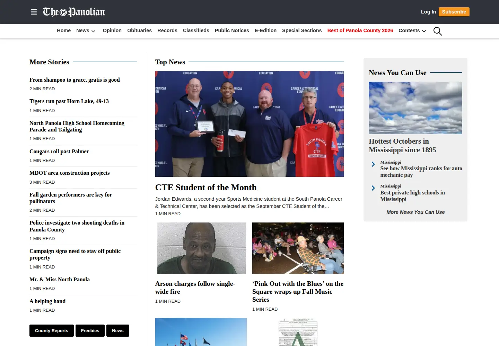
Task: Click the cloudy sky thumbnail image
Action: pyautogui.click(x=415, y=108)
